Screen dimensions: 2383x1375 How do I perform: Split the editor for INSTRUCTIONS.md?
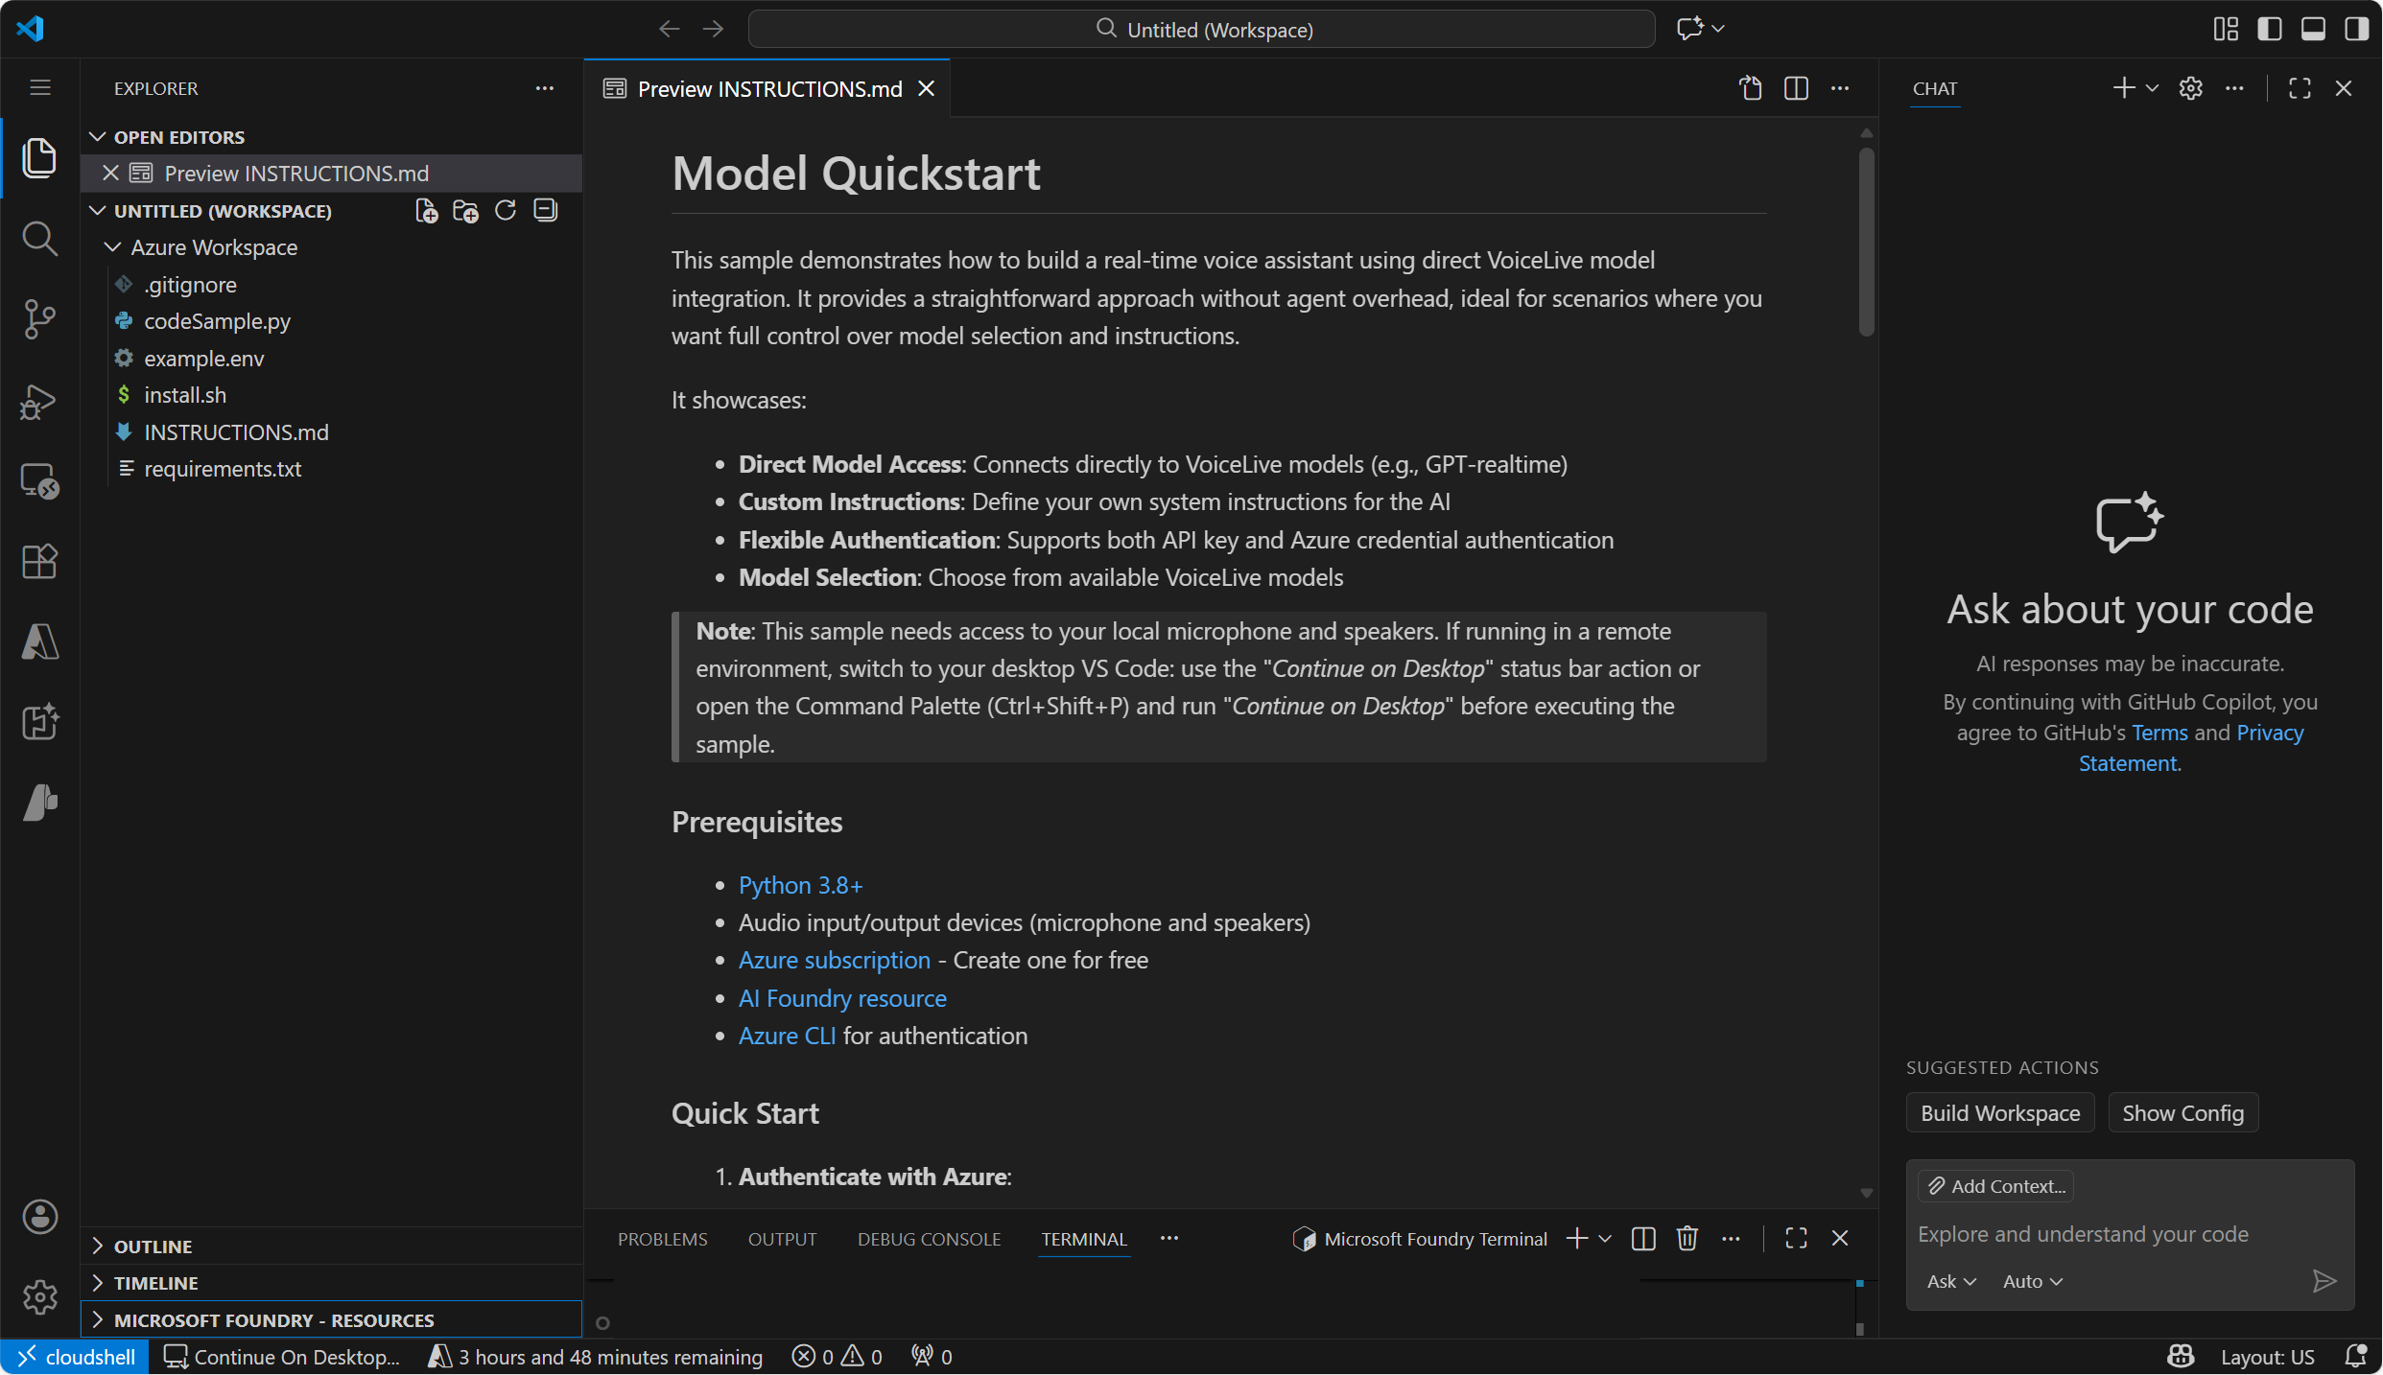(1796, 88)
